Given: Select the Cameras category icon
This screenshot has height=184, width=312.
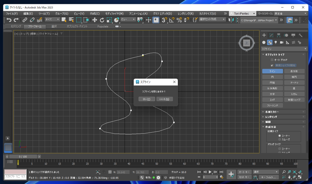Looking at the screenshot, I should [282, 42].
